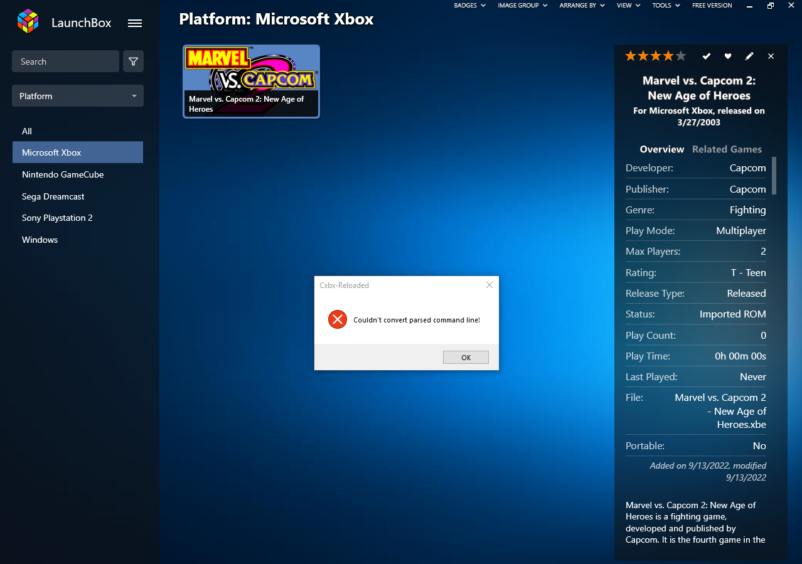Click the Genre value Fighting
The width and height of the screenshot is (802, 564).
coord(747,210)
